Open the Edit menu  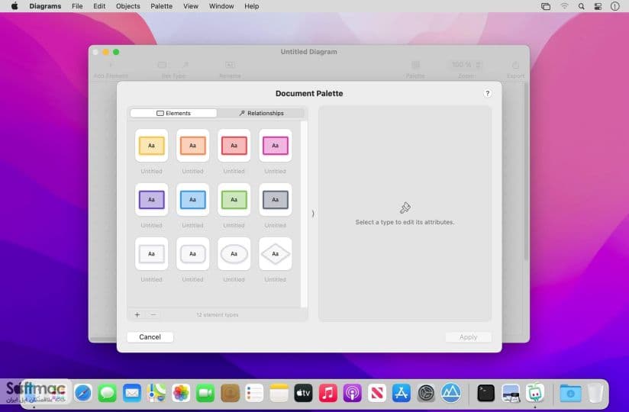[x=99, y=6]
